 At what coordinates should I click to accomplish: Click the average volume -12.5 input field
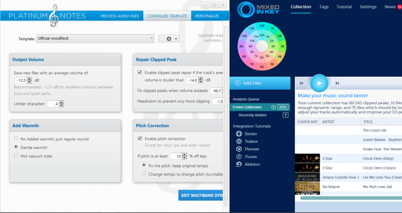(x=21, y=80)
